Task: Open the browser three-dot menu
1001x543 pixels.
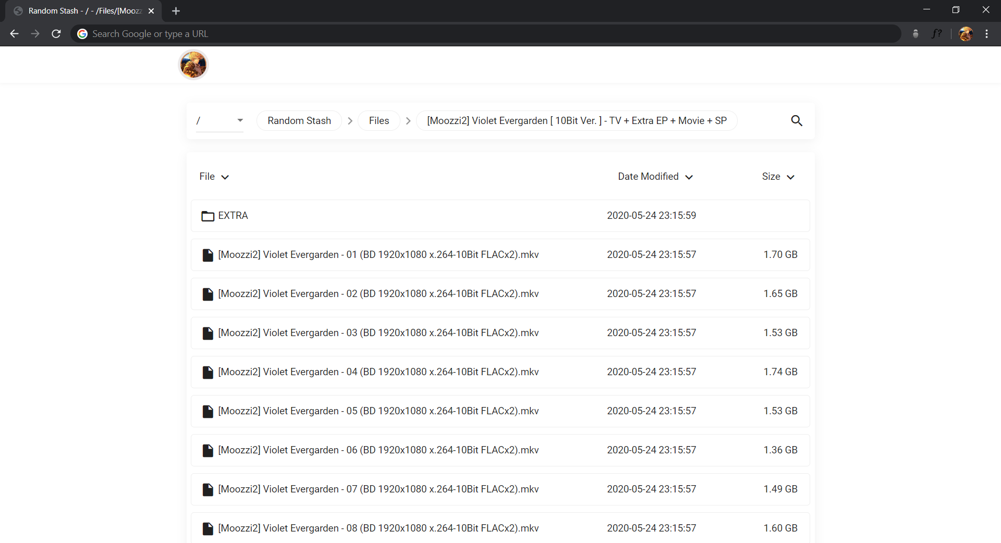Action: click(x=986, y=34)
